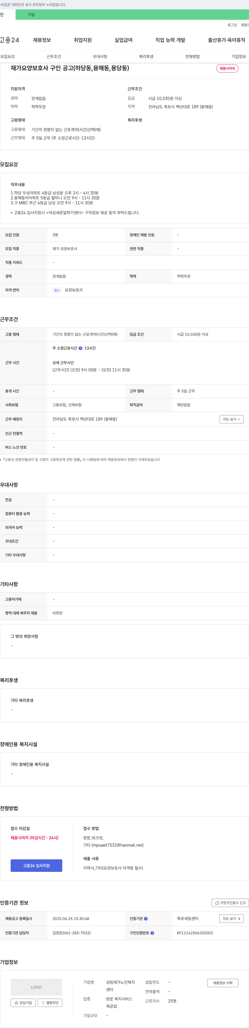
Task: Click the 주 소정근로시간 help icon
Action: tap(80, 348)
